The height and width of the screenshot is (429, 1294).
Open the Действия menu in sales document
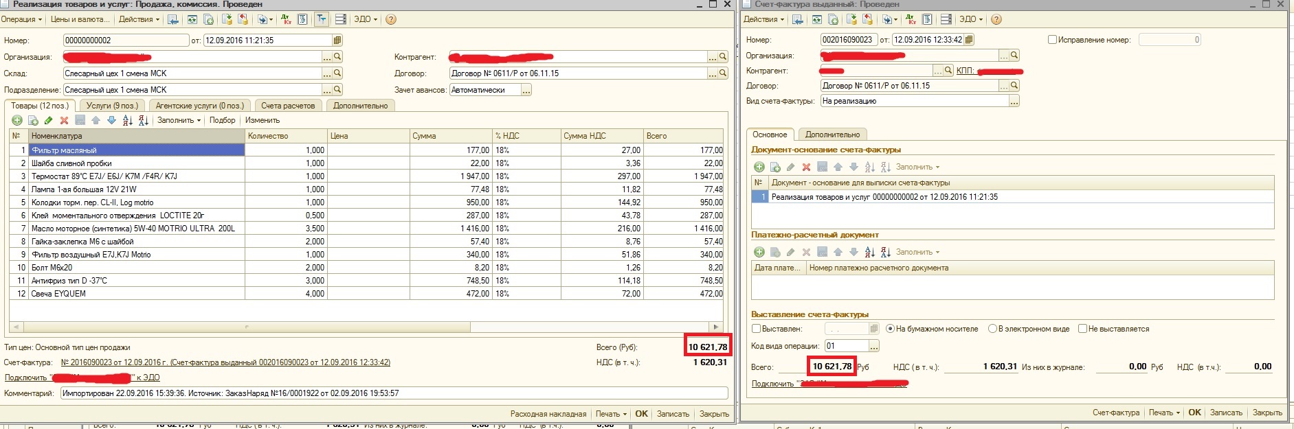139,19
